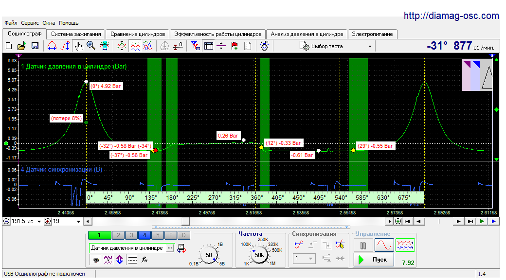Open the Файл menu
Image resolution: width=506 pixels, height=280 pixels.
pyautogui.click(x=11, y=23)
